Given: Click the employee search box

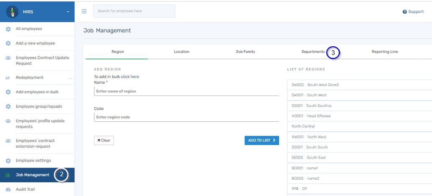Looking at the screenshot, I should (x=134, y=11).
